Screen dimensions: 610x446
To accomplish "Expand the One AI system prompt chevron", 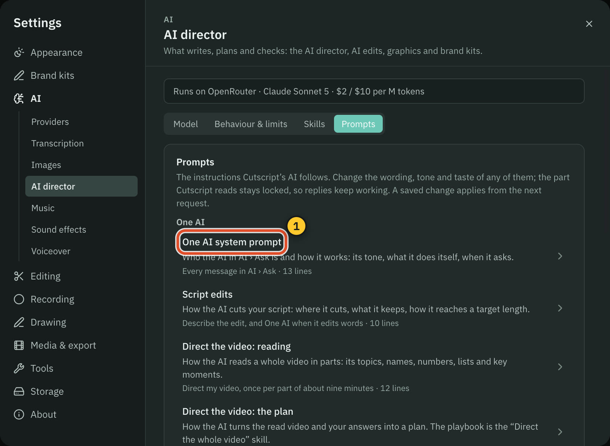I will point(560,256).
